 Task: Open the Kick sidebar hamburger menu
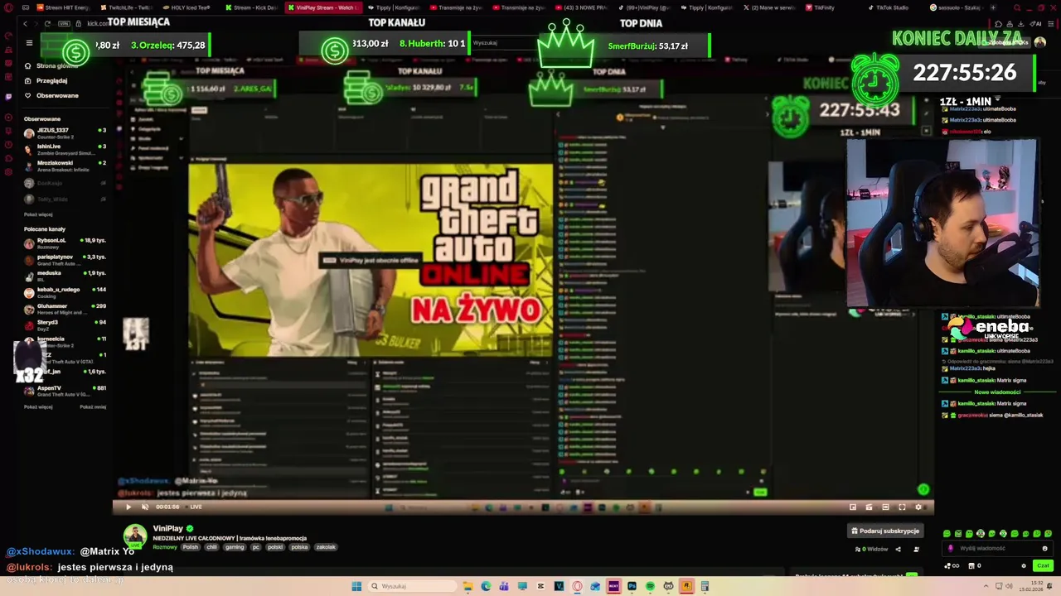(x=29, y=43)
